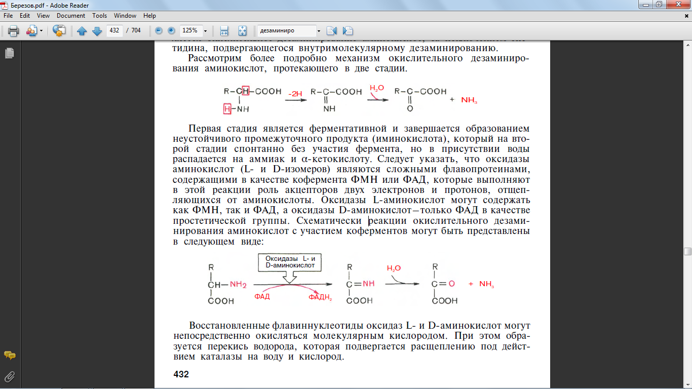Click the word 'Схематически' in the paragraph
The image size is (692, 389).
click(x=329, y=221)
